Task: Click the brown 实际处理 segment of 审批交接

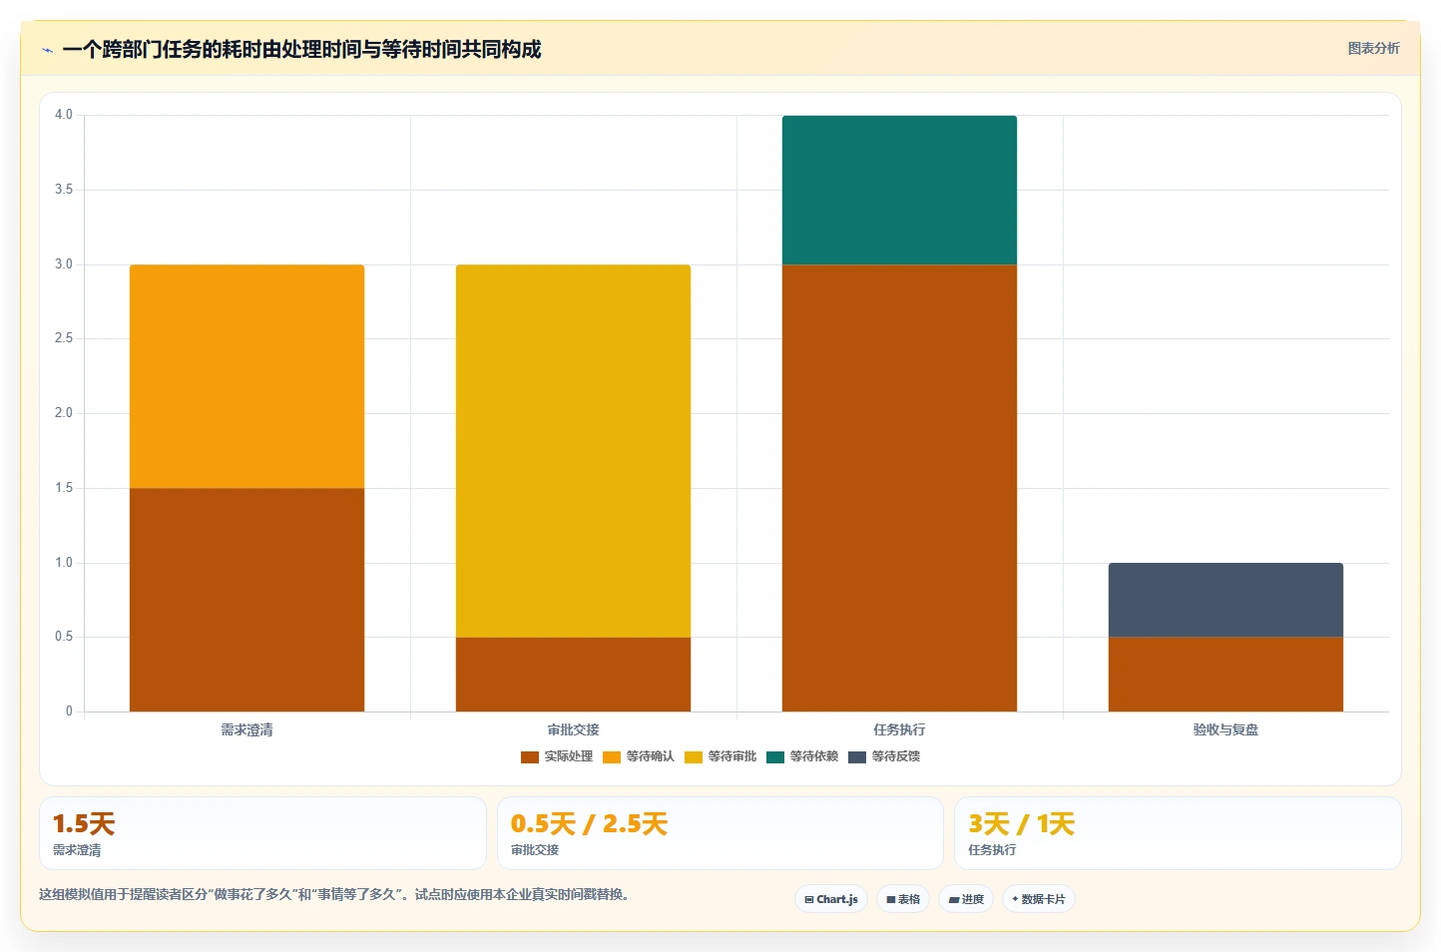Action: point(573,675)
